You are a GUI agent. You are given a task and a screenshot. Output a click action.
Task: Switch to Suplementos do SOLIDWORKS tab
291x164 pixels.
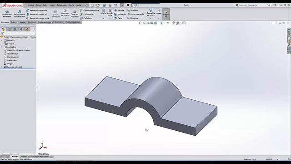pos(50,22)
